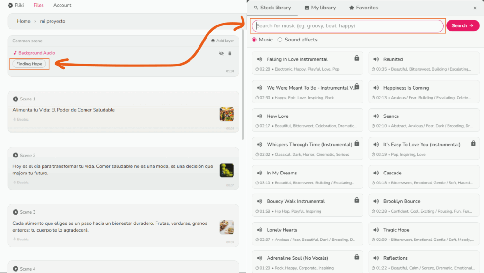Preview the New Love track audio
The width and height of the screenshot is (484, 273).
click(259, 116)
